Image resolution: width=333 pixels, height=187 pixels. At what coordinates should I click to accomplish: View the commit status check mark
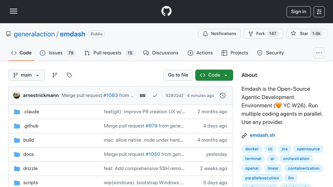(155, 96)
